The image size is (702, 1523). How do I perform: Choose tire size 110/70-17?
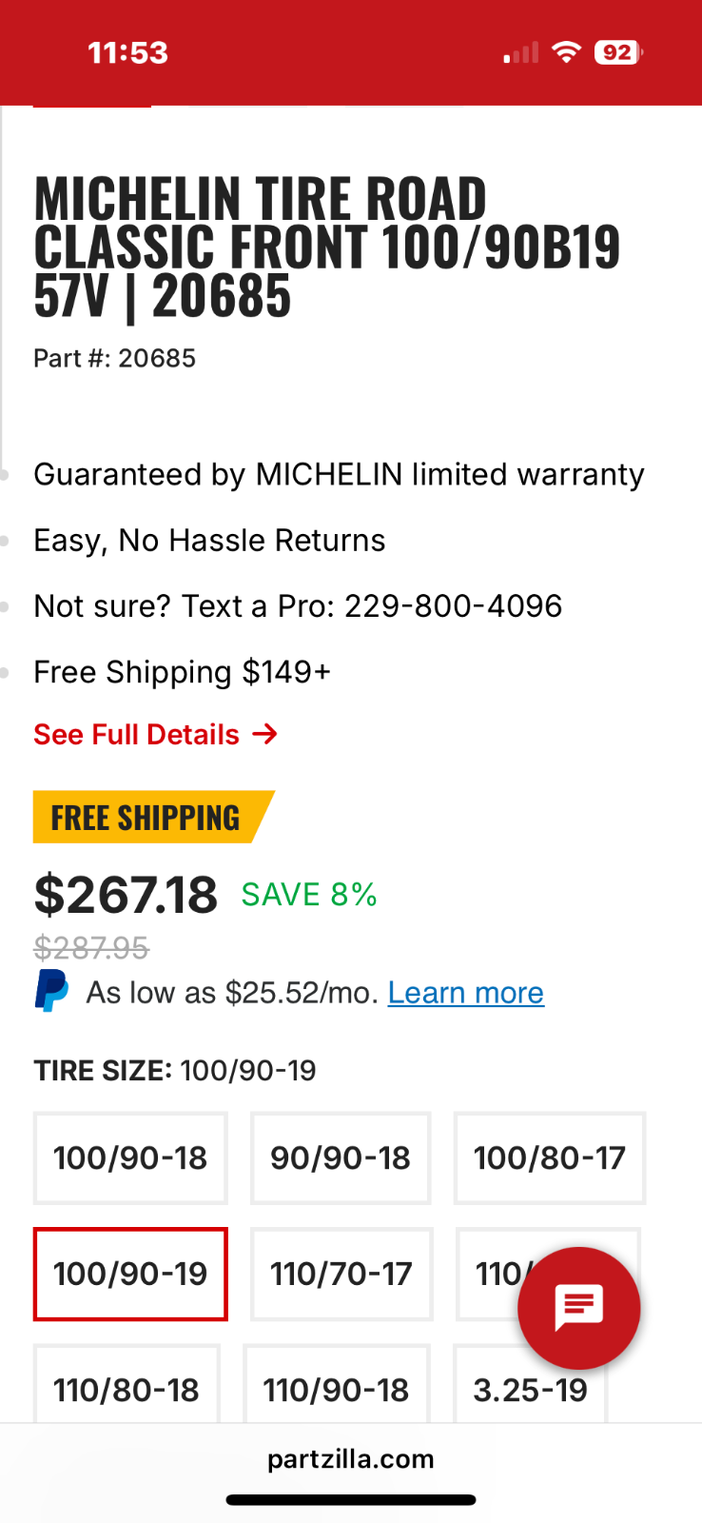coord(341,1274)
